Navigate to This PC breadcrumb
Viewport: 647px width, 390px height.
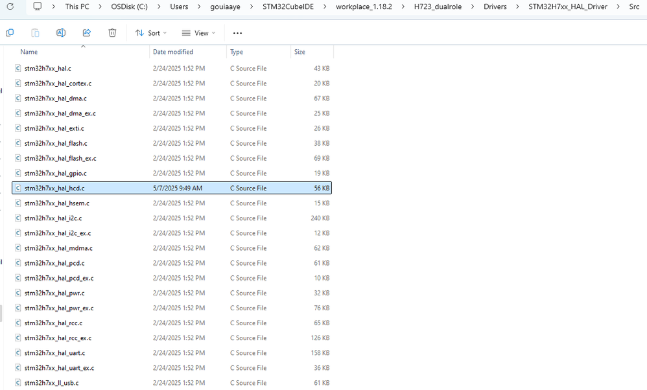tap(77, 6)
